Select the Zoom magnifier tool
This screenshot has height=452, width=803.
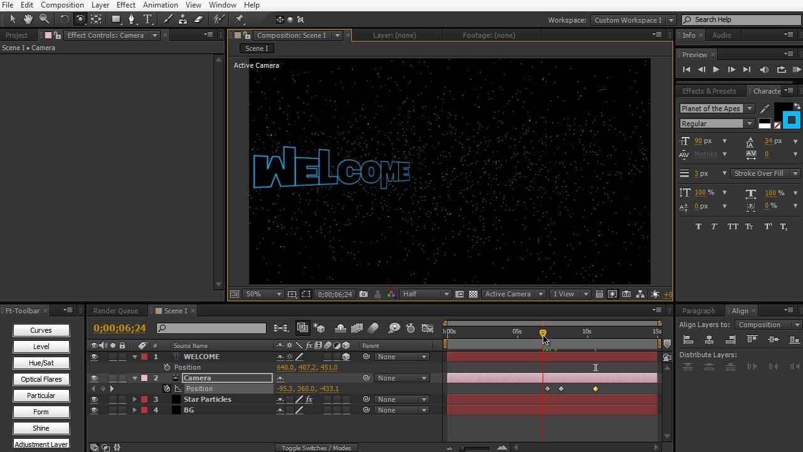pos(44,19)
